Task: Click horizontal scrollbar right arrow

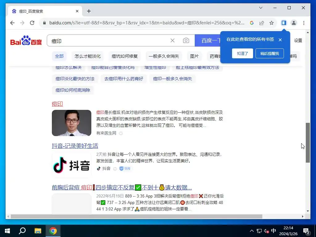Action: click(x=302, y=216)
